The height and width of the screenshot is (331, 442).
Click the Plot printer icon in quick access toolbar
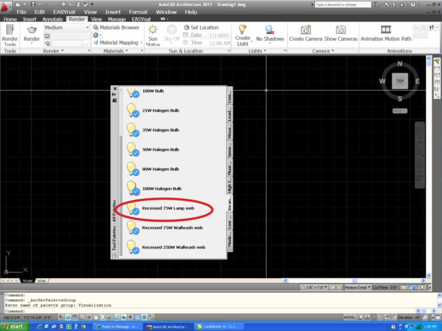(63, 4)
